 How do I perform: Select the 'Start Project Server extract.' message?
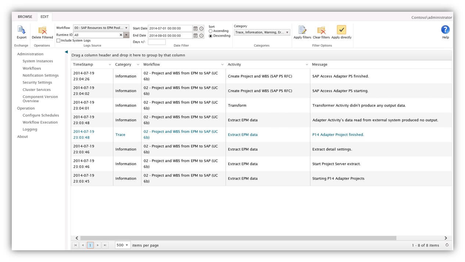click(x=337, y=164)
